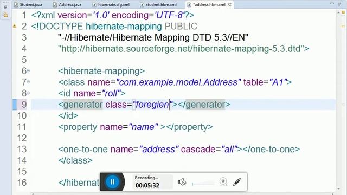Click the scroll up arrow of vertical scrollbar
347x195 pixels.
[338, 13]
